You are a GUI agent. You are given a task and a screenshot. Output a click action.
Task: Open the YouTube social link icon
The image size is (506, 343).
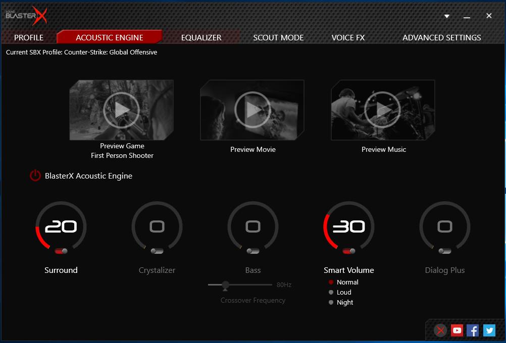click(x=457, y=330)
